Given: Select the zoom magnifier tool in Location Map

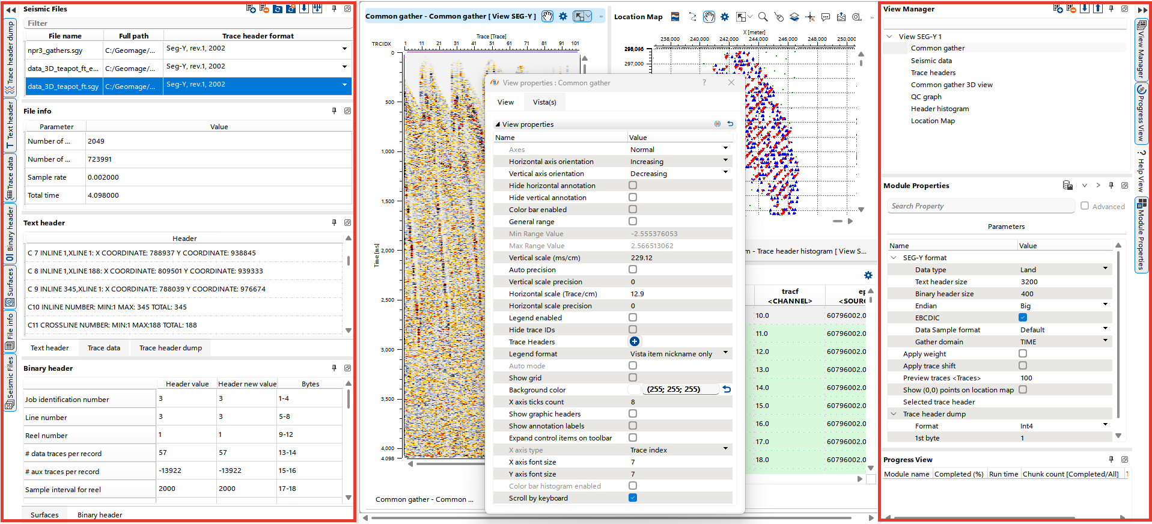Looking at the screenshot, I should 763,17.
